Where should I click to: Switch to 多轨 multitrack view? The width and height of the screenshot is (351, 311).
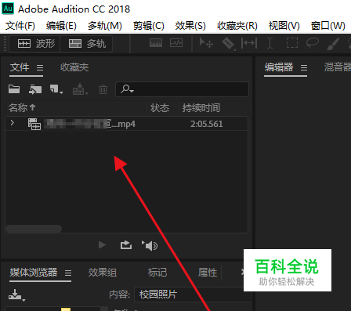coord(86,44)
